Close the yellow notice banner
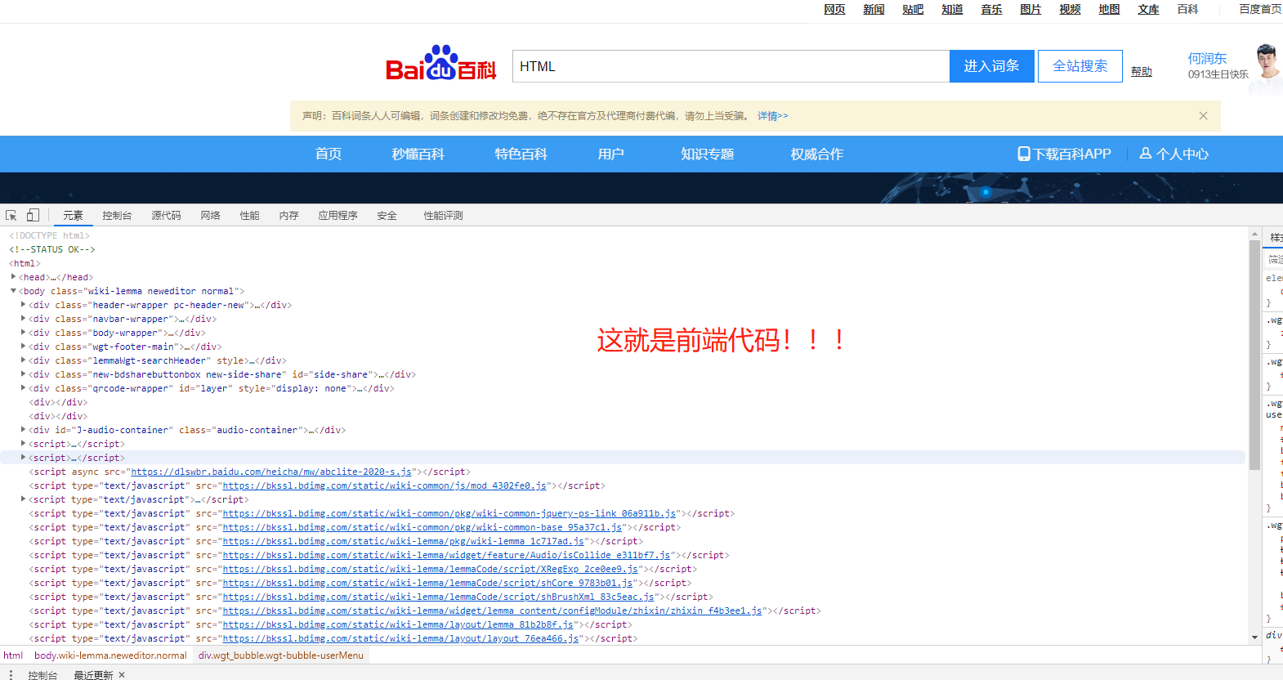The height and width of the screenshot is (680, 1283). [1203, 116]
